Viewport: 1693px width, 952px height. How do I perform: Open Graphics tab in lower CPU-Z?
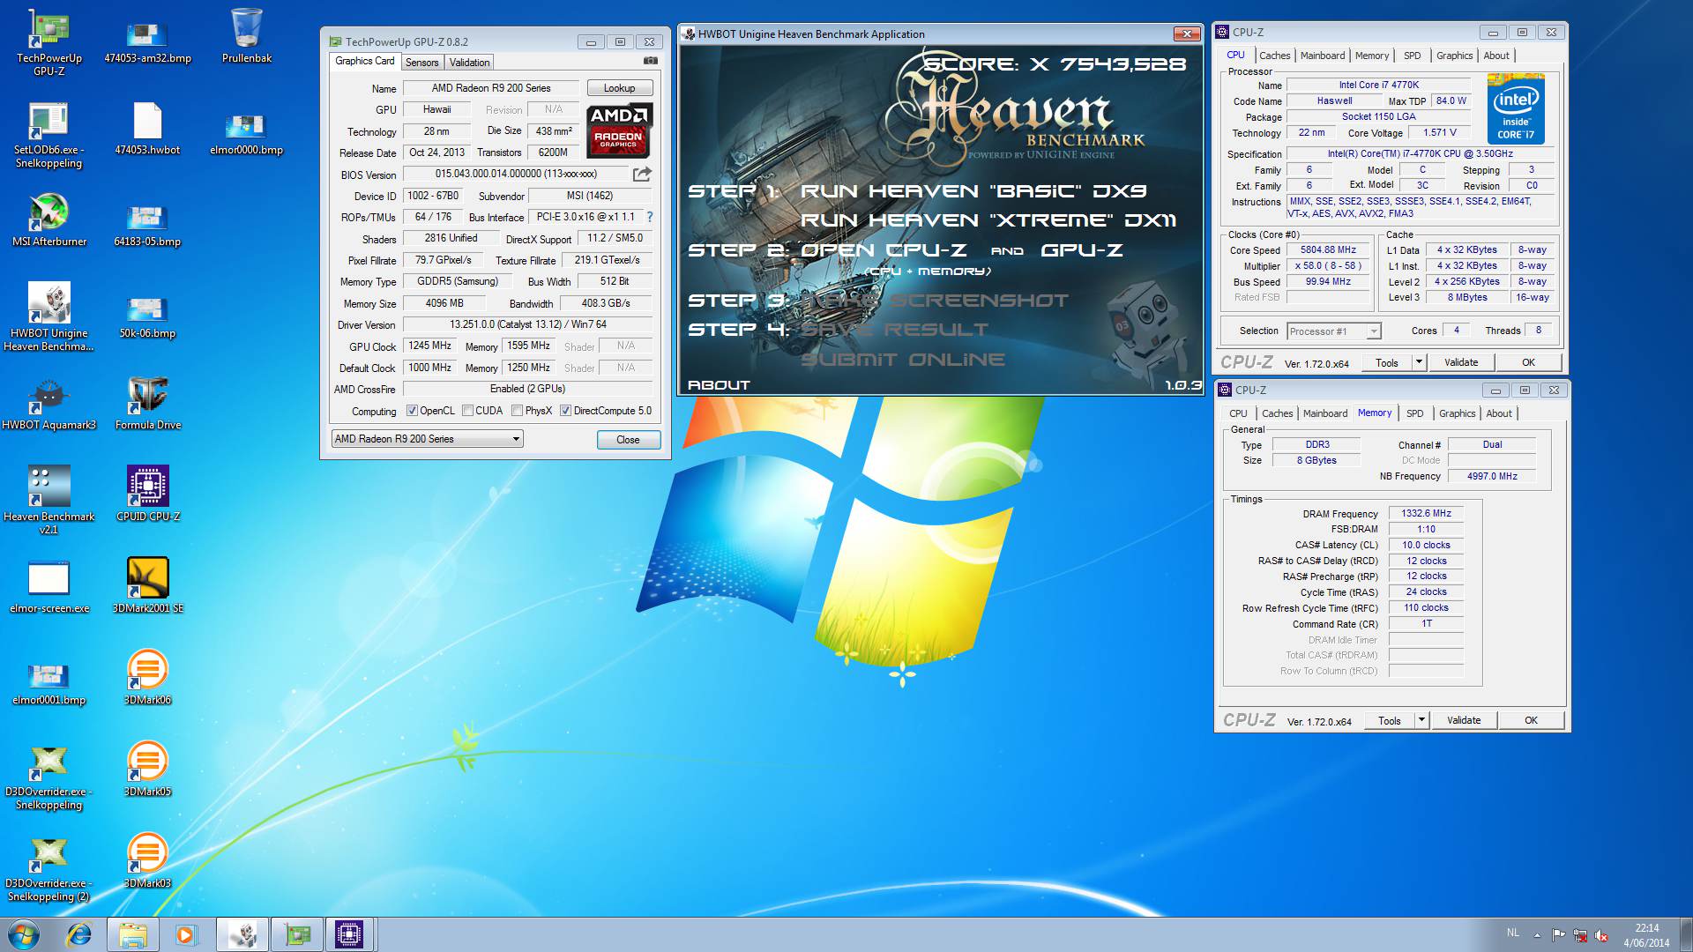pyautogui.click(x=1457, y=413)
